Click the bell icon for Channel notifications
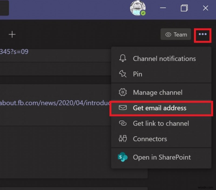 click(123, 58)
